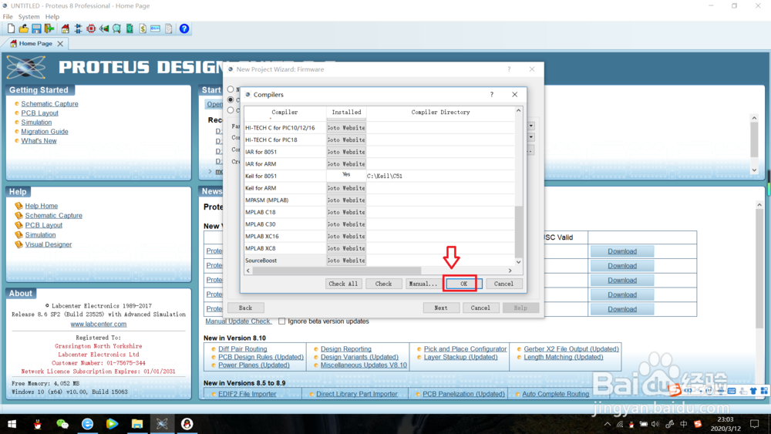The height and width of the screenshot is (434, 771).
Task: Click compilers horizontal scroll right arrow
Action: click(510, 271)
